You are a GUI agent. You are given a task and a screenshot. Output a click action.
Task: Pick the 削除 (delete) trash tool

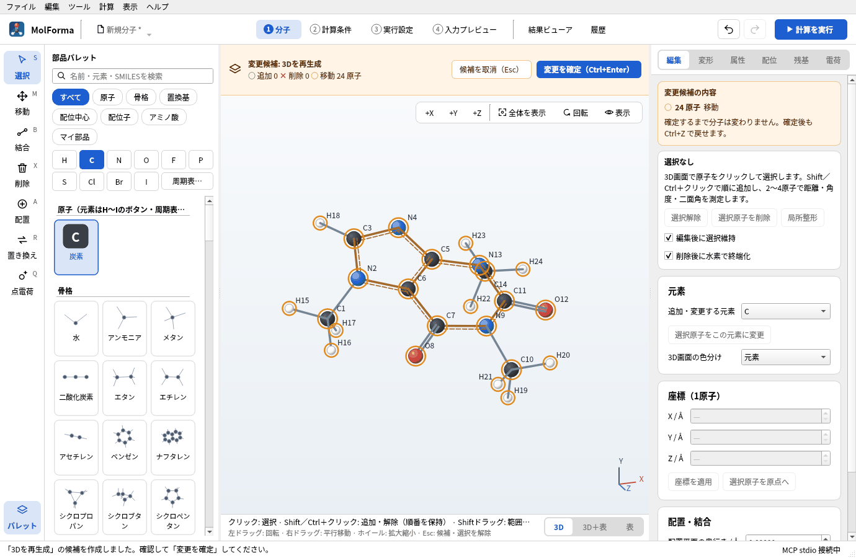click(x=22, y=175)
